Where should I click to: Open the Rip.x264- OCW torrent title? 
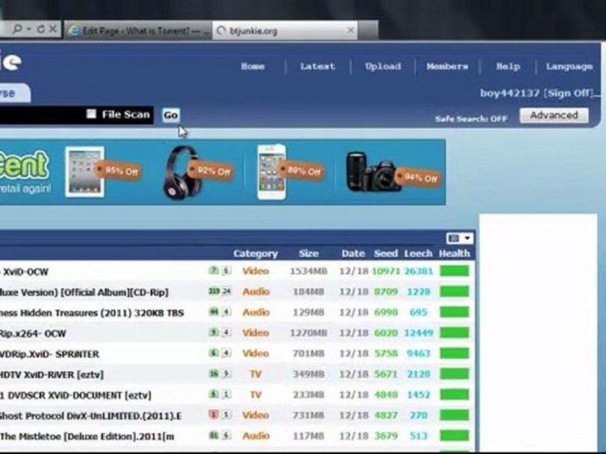click(x=33, y=334)
